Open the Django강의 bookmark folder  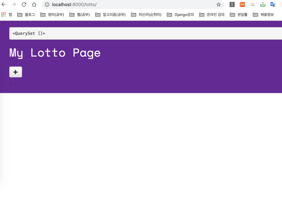[180, 15]
